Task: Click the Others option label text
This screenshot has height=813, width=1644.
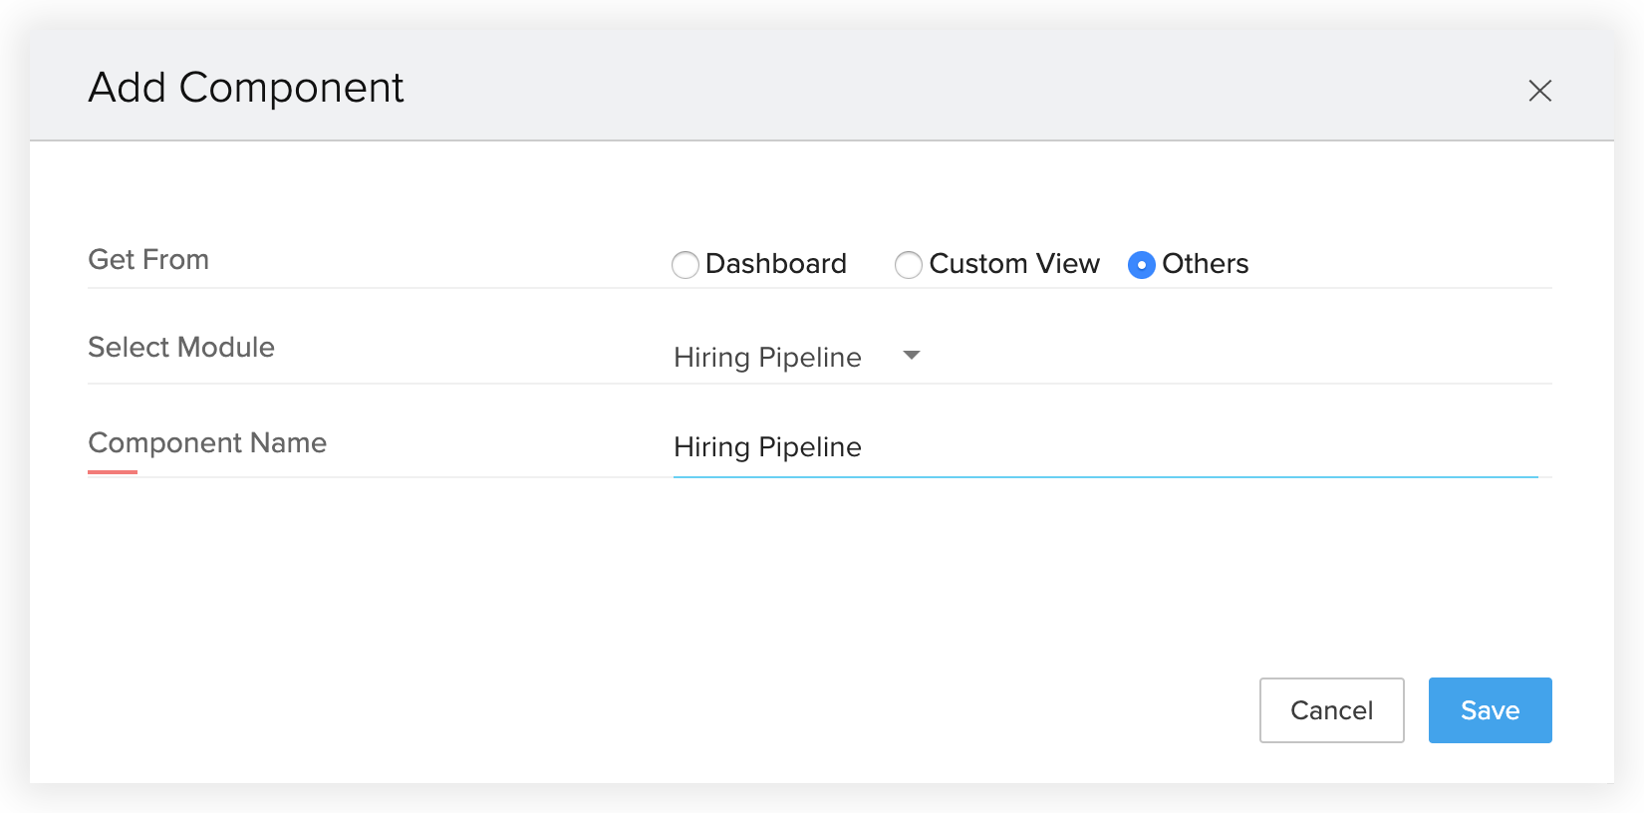Action: click(x=1205, y=264)
